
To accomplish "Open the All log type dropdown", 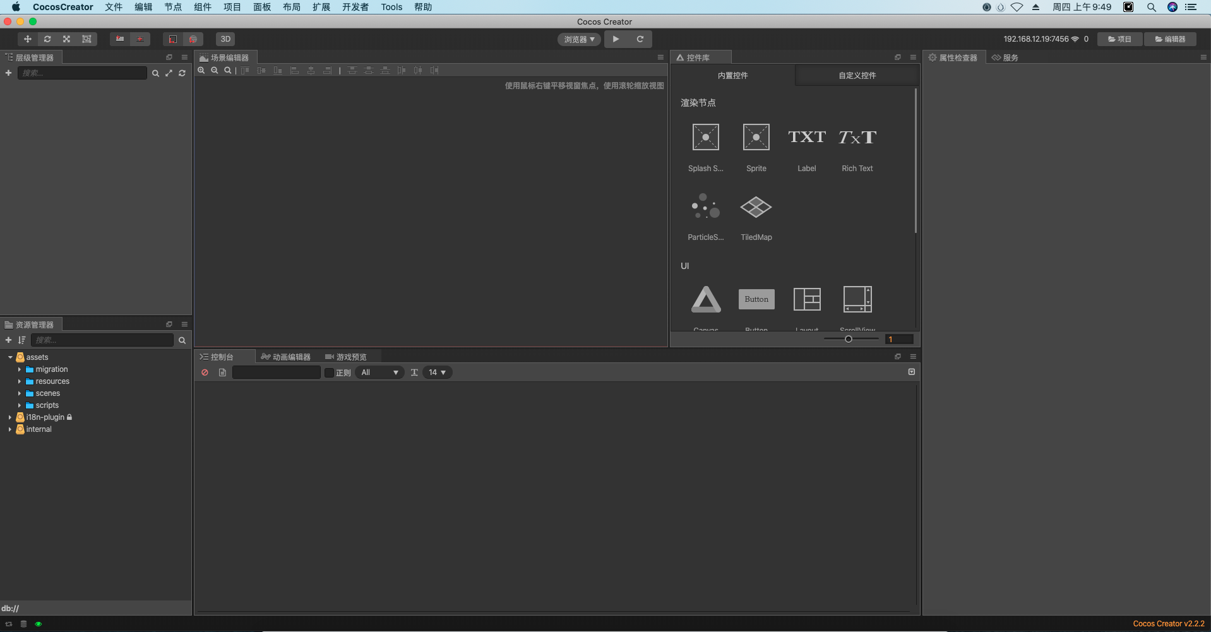I will pyautogui.click(x=379, y=373).
